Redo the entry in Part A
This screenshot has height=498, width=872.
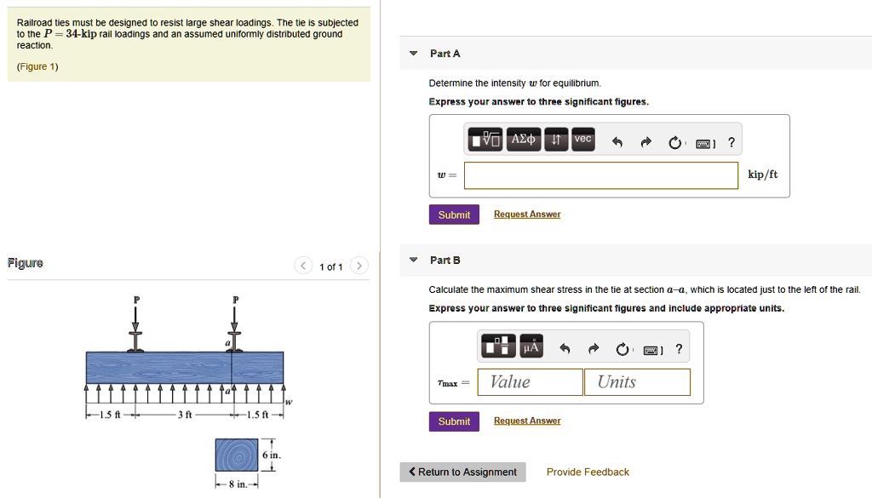[x=645, y=142]
